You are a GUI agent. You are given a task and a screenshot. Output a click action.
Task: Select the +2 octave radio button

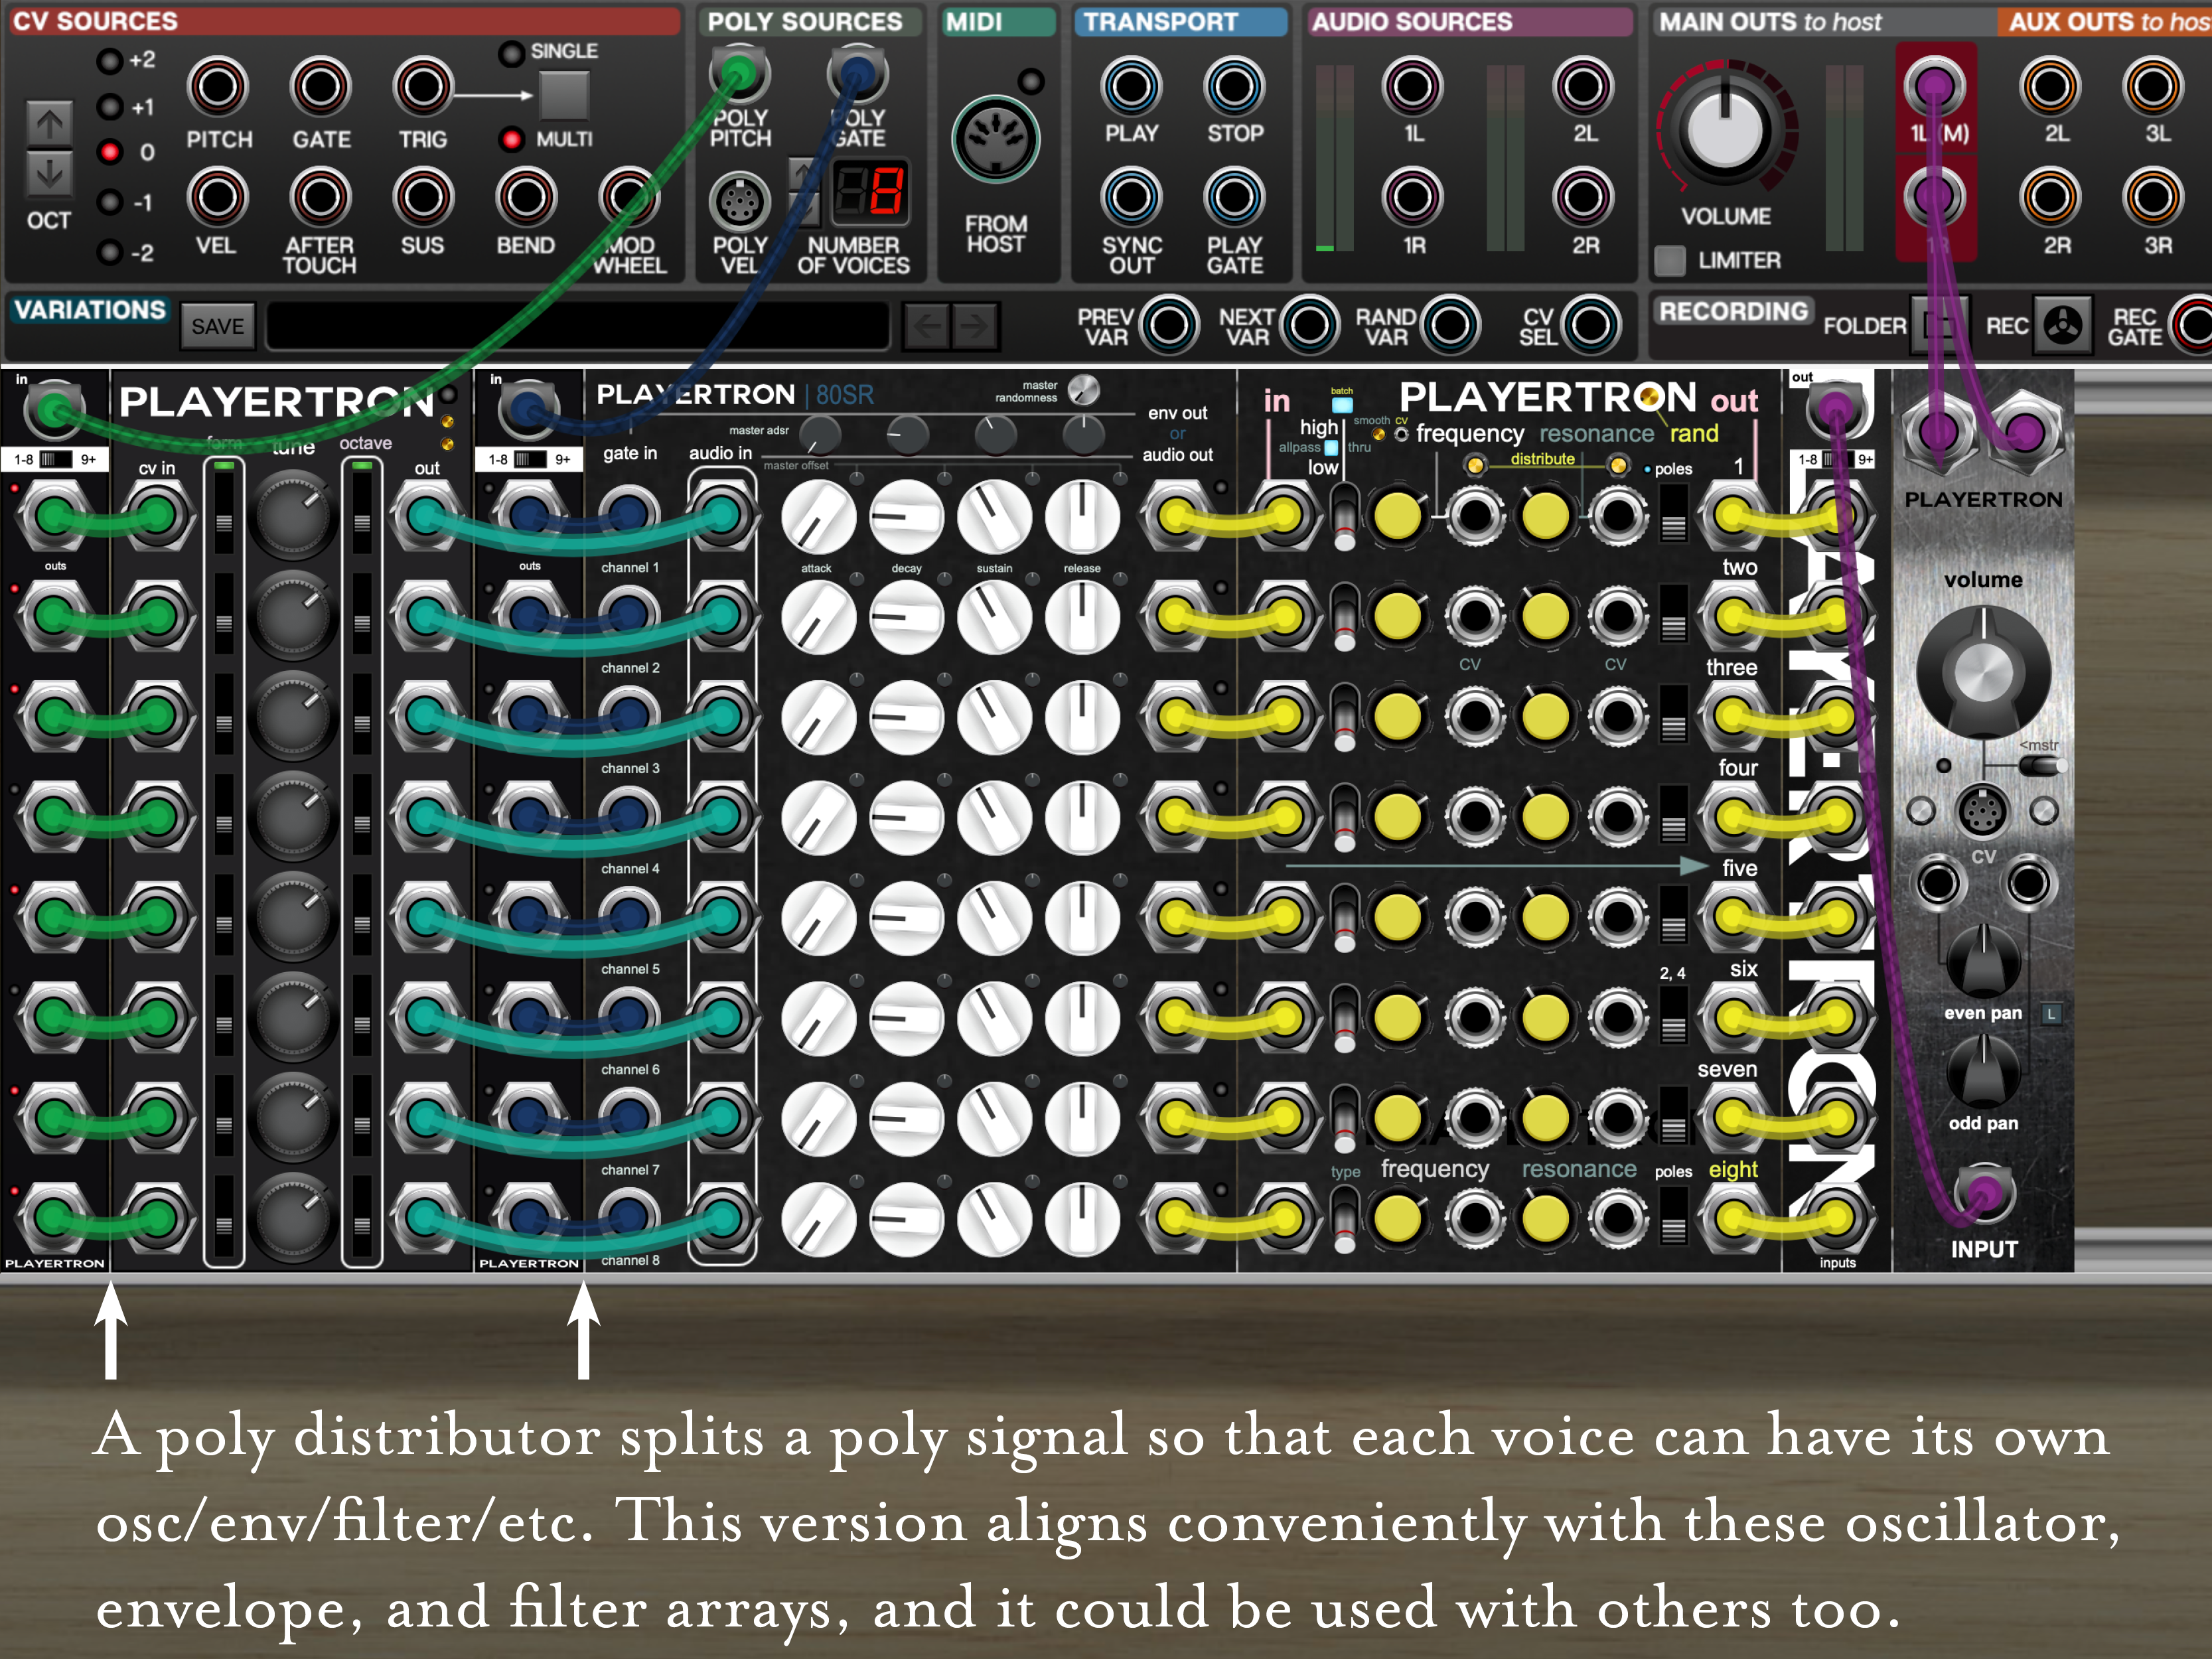pos(109,61)
